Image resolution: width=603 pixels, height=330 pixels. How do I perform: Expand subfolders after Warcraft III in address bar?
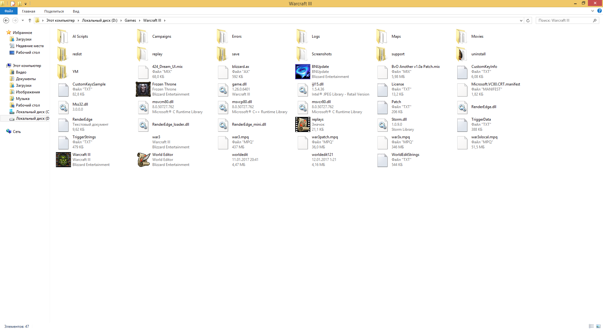165,20
